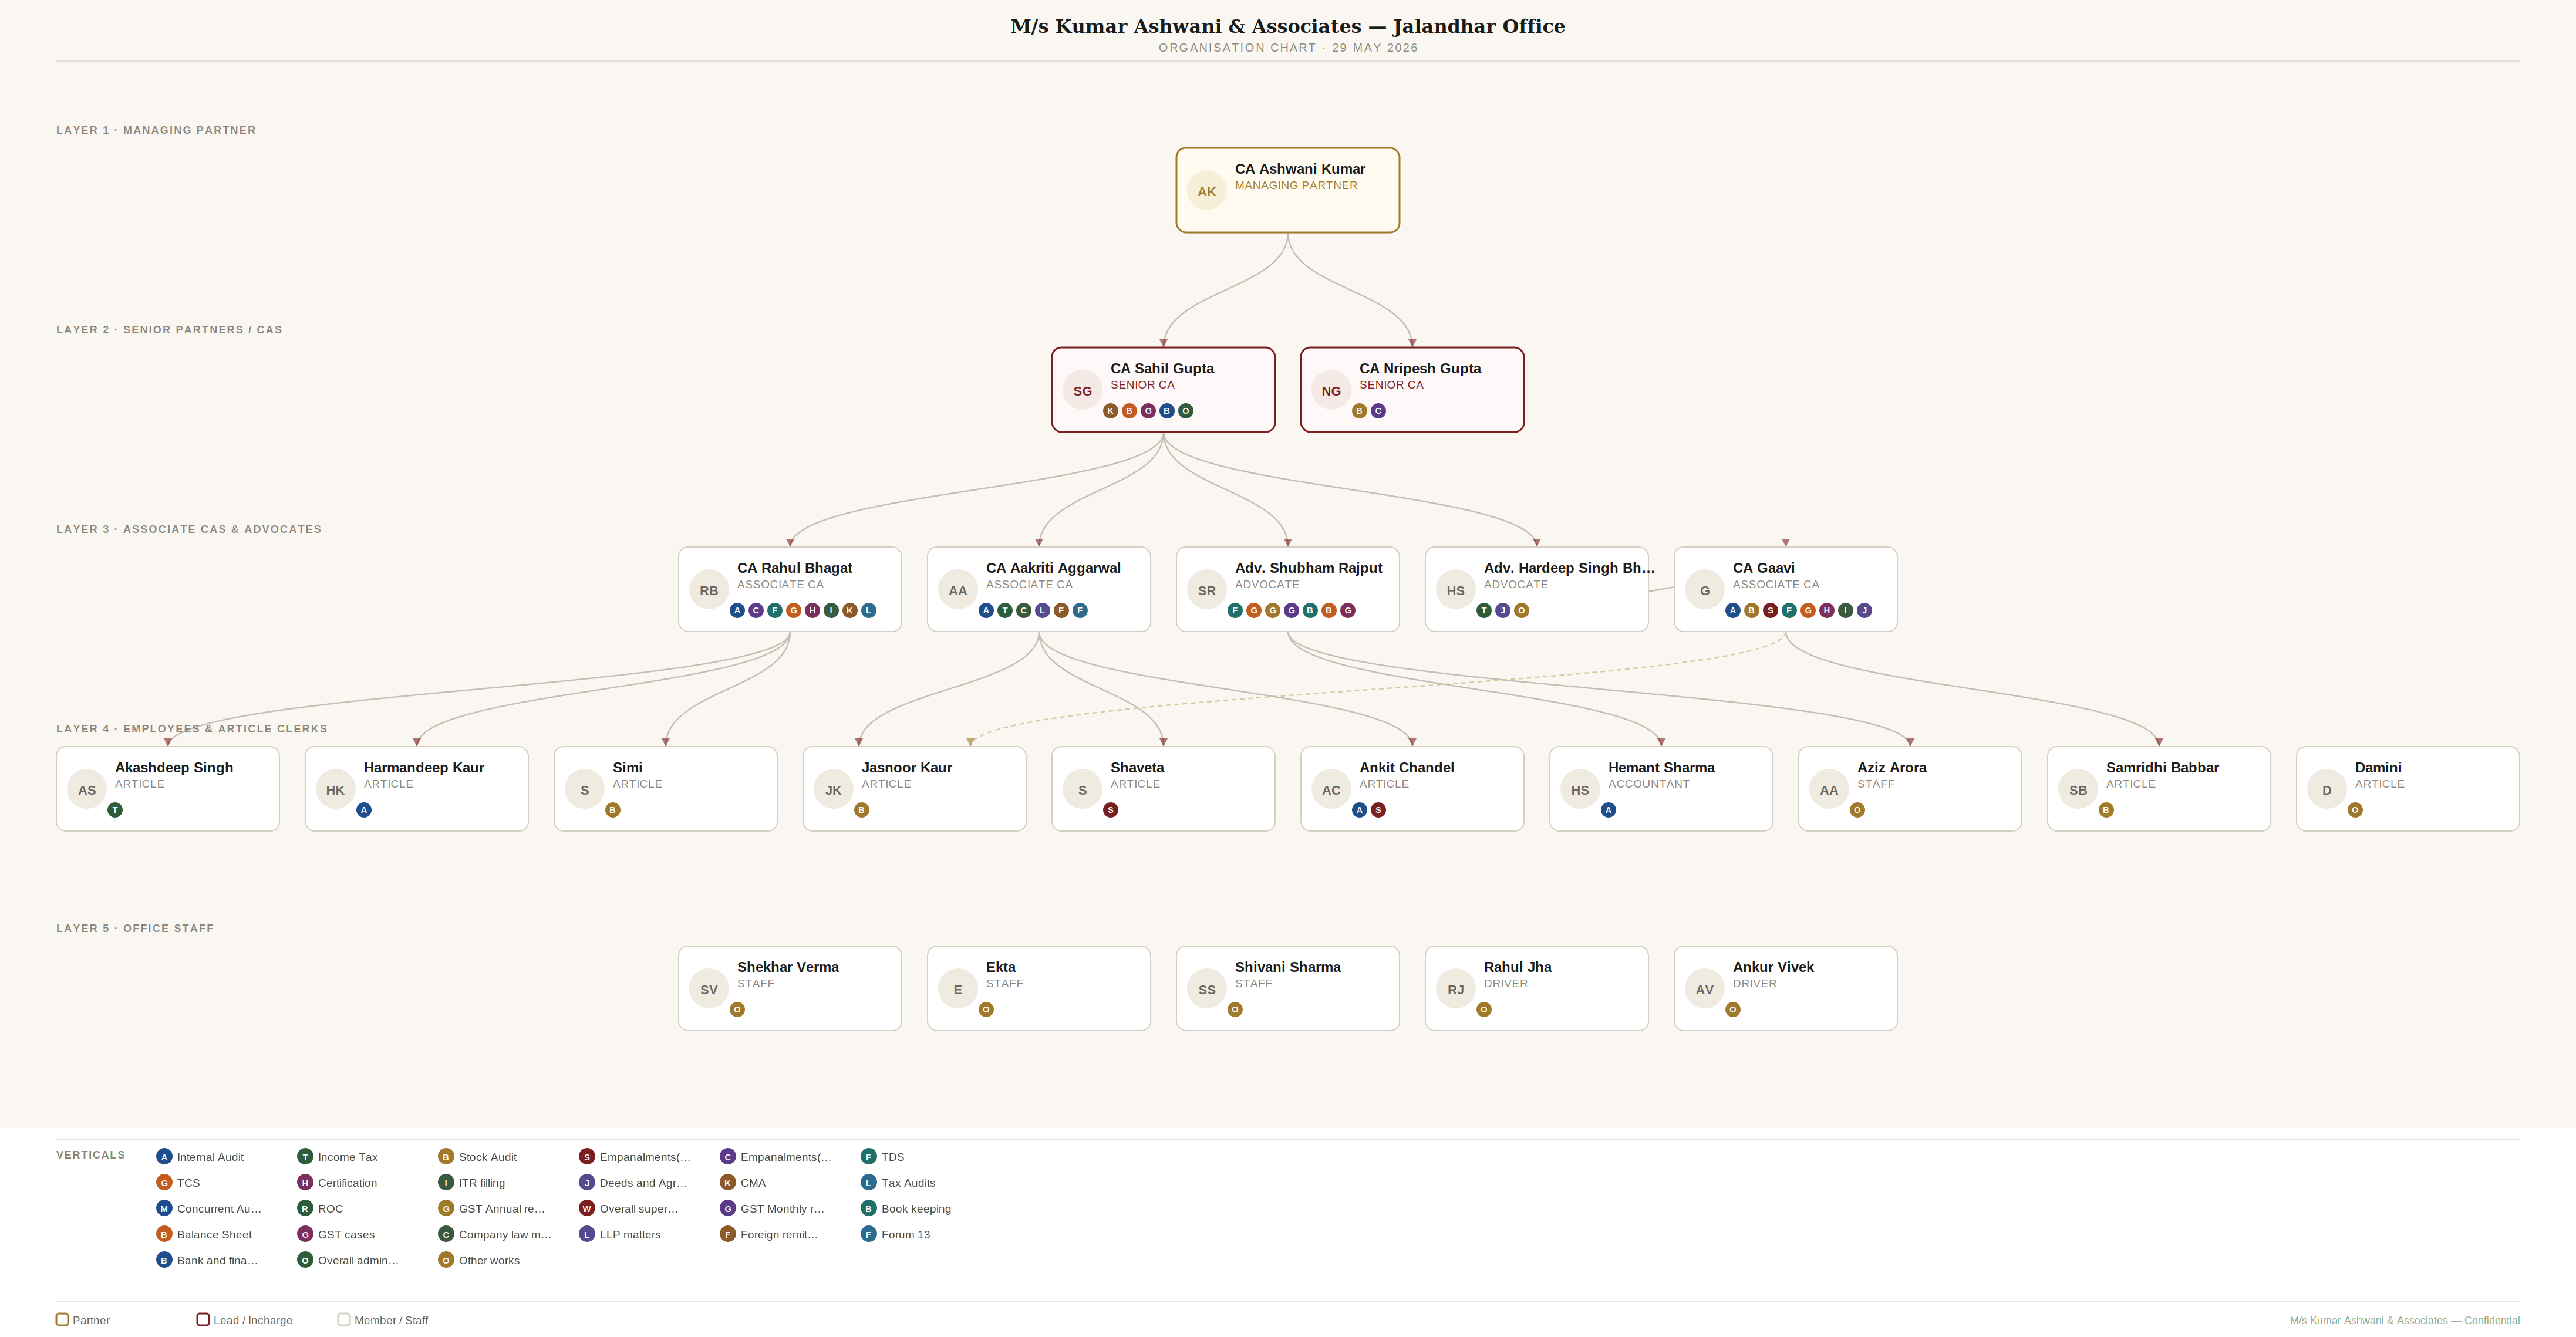The image size is (2576, 1337).
Task: Click the SR avatar of Shubham Rajput
Action: 1207,590
